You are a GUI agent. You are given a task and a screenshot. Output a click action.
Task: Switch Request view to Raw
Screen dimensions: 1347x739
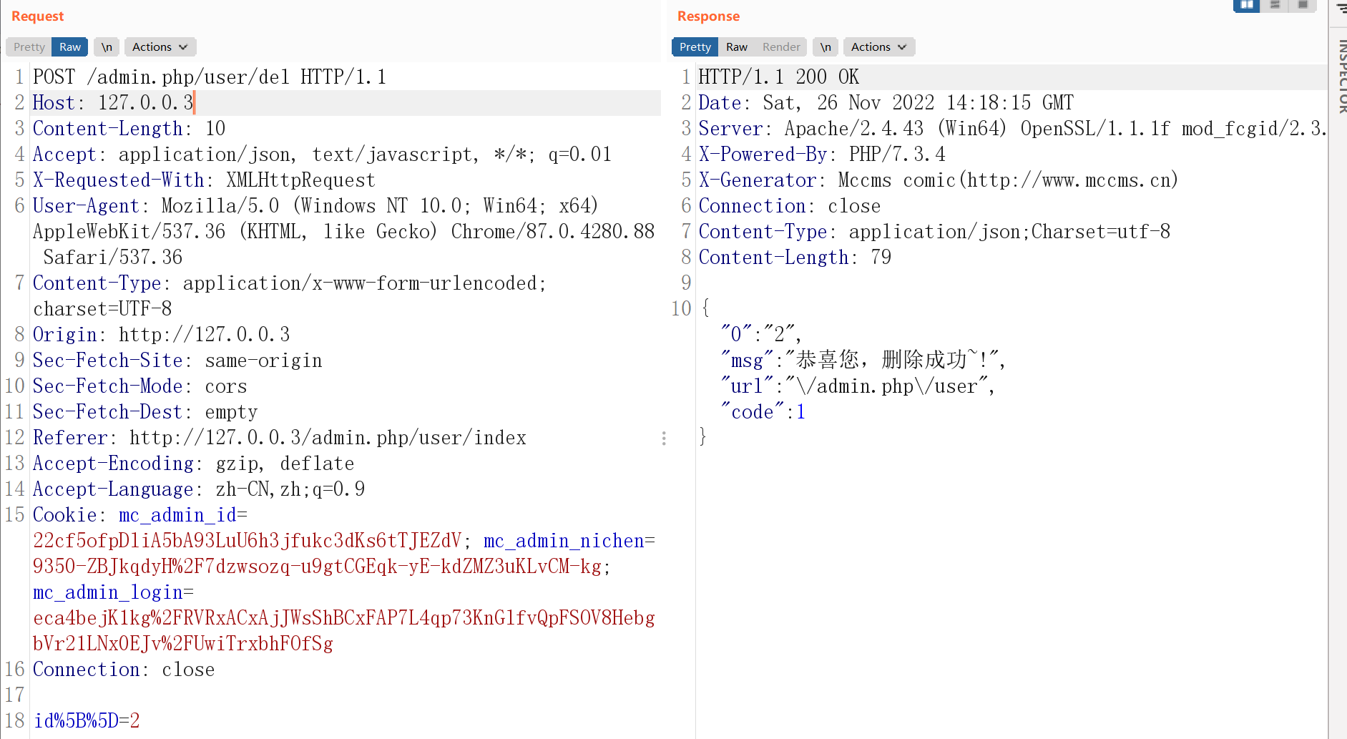click(x=69, y=47)
